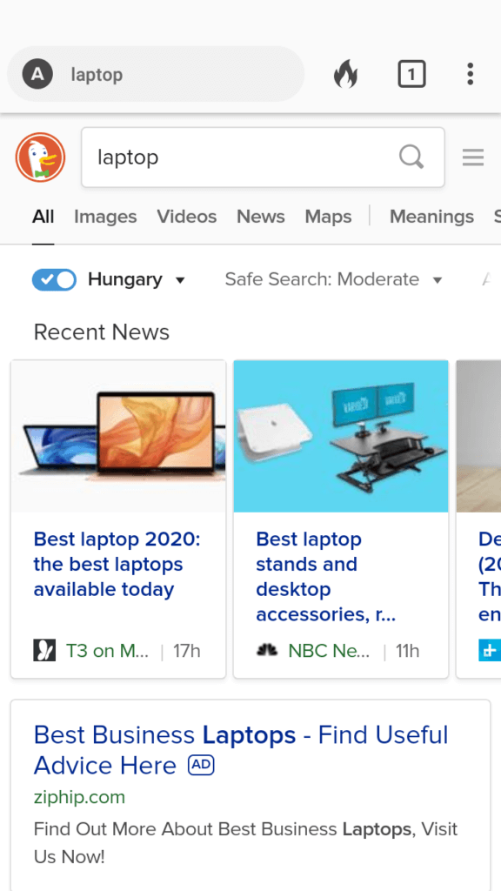Screen dimensions: 501x891
Task: Click the laptop stands news thumbnail
Action: [x=341, y=436]
